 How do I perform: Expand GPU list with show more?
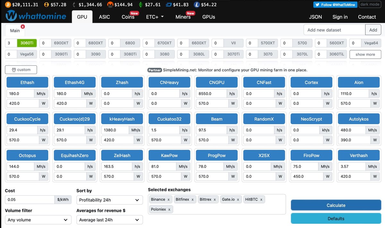(x=365, y=54)
